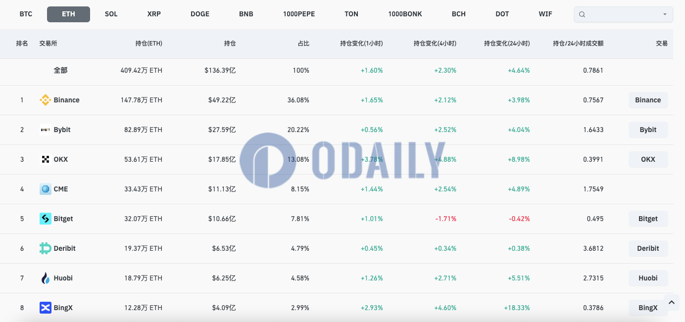The image size is (685, 322).
Task: Click the CME globe logo icon
Action: 45,189
